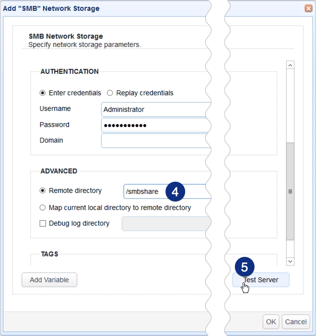Screen dimensions: 316x336
Task: Click into the empty Domain field
Action: click(154, 141)
